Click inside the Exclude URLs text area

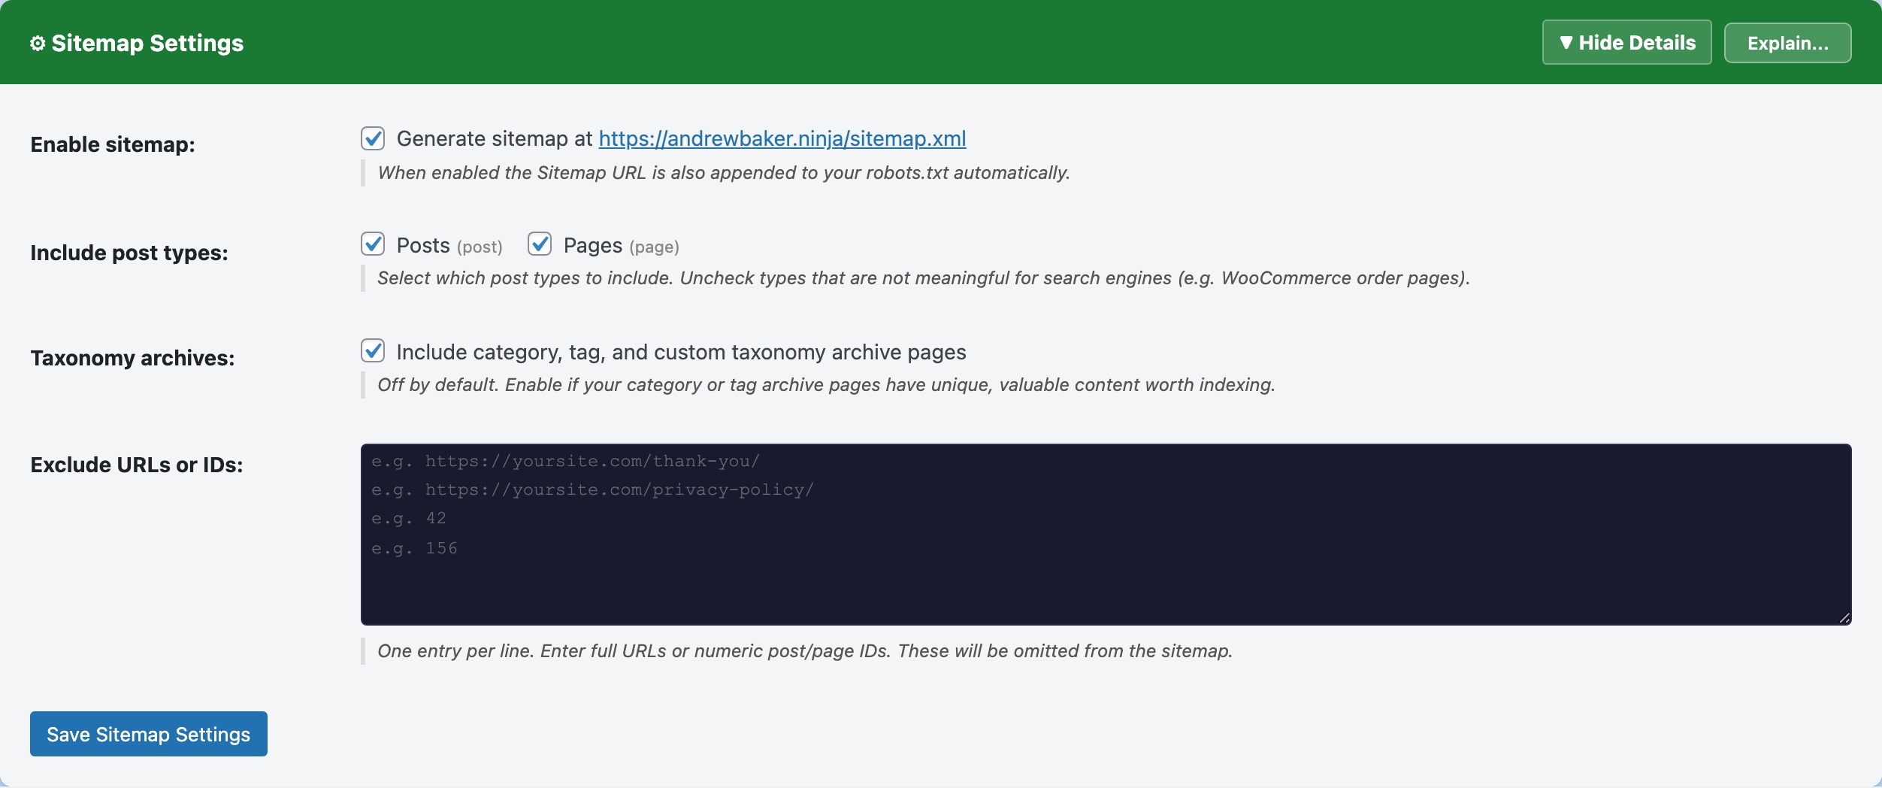click(x=1105, y=534)
